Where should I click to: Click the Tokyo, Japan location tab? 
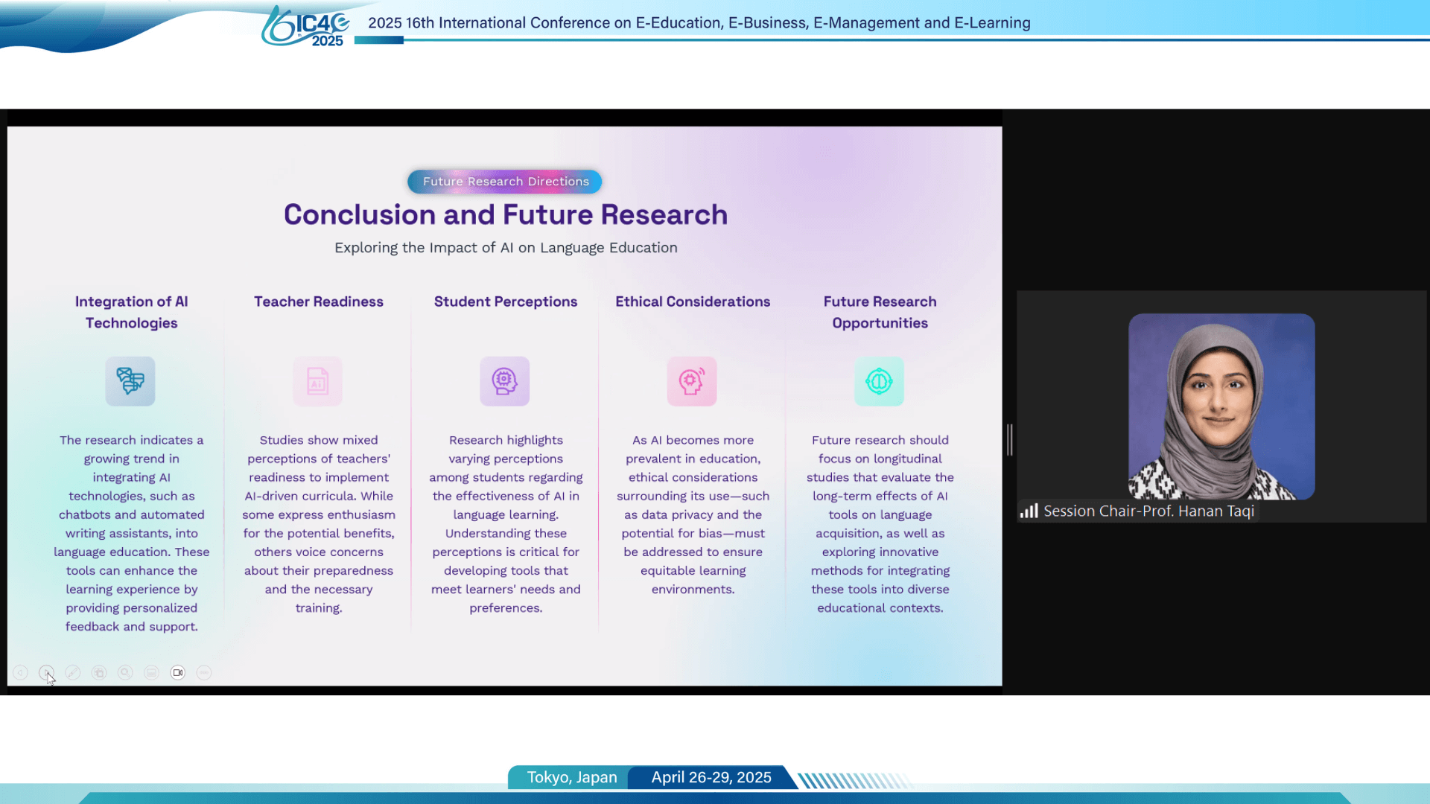(571, 777)
